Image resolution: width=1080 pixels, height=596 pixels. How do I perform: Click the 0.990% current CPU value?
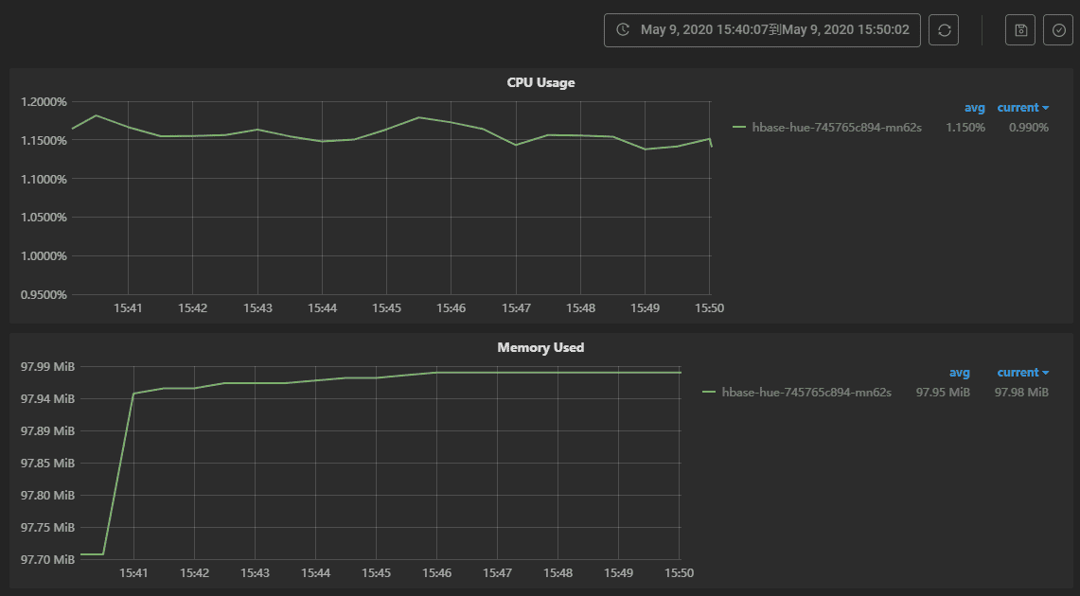[x=1028, y=127]
